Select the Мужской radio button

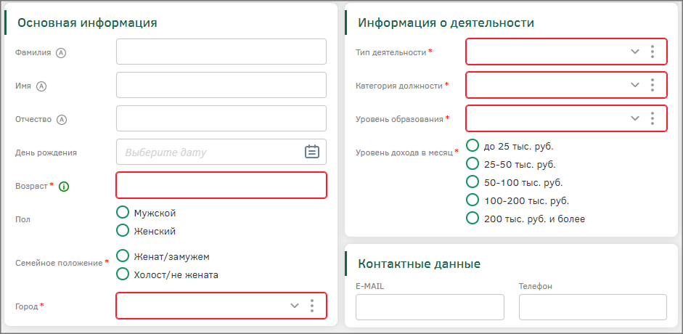click(x=123, y=213)
